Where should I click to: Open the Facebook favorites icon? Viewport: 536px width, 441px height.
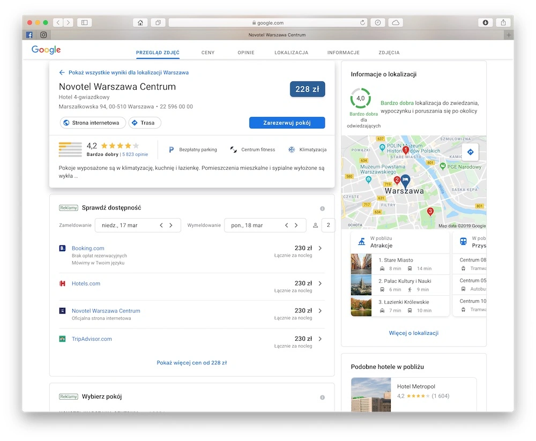(x=29, y=35)
